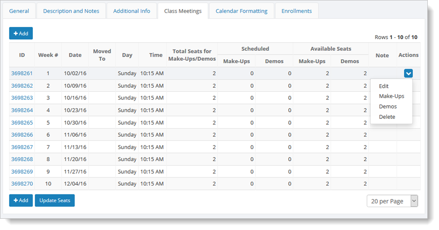Switch to the General tab

coord(19,11)
